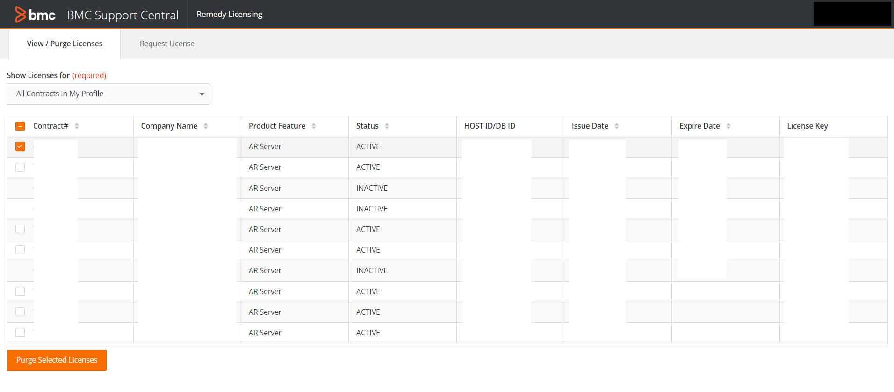Sort by Issue Date column arrows
Viewport: 894px width, 392px height.
point(617,126)
